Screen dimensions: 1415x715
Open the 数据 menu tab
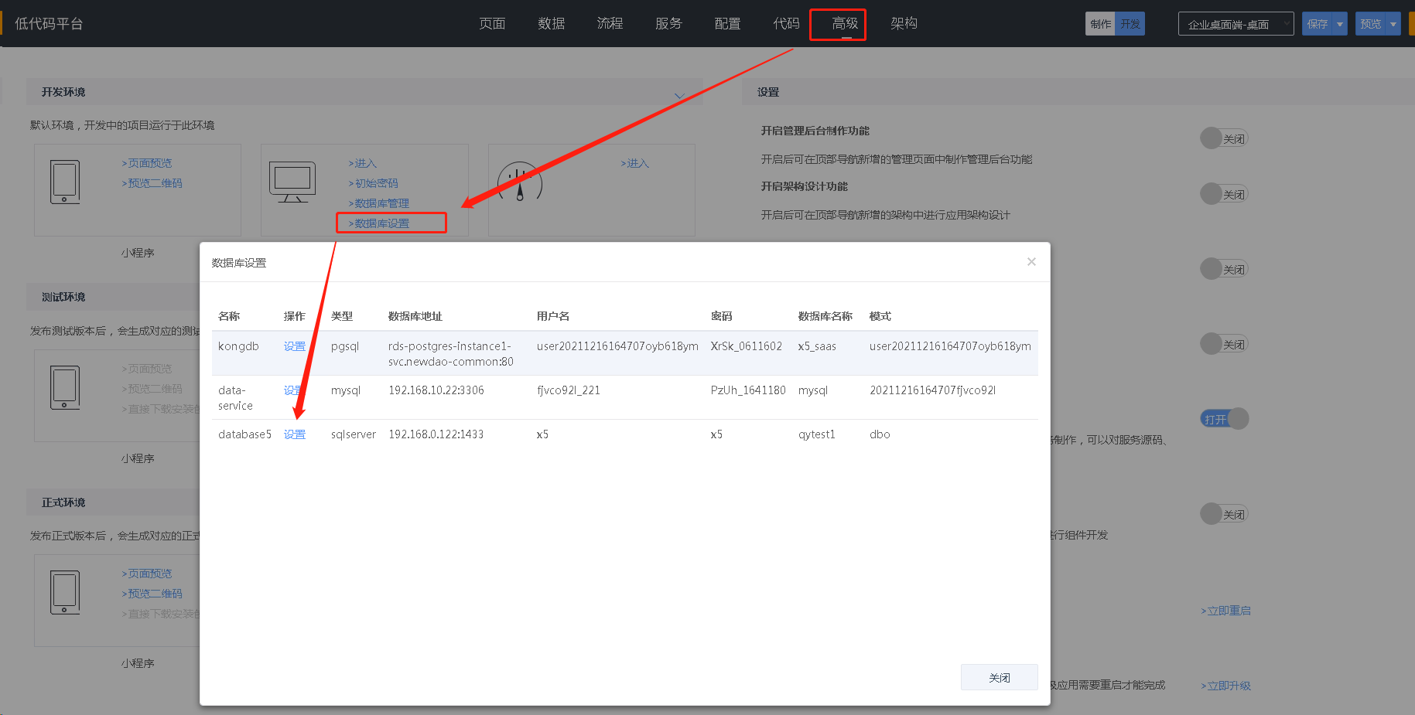tap(551, 24)
